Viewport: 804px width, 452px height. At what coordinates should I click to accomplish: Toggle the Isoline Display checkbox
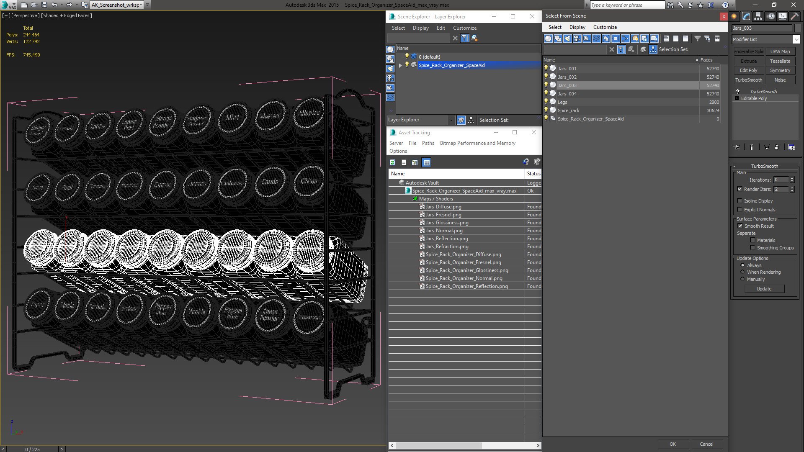pos(740,201)
